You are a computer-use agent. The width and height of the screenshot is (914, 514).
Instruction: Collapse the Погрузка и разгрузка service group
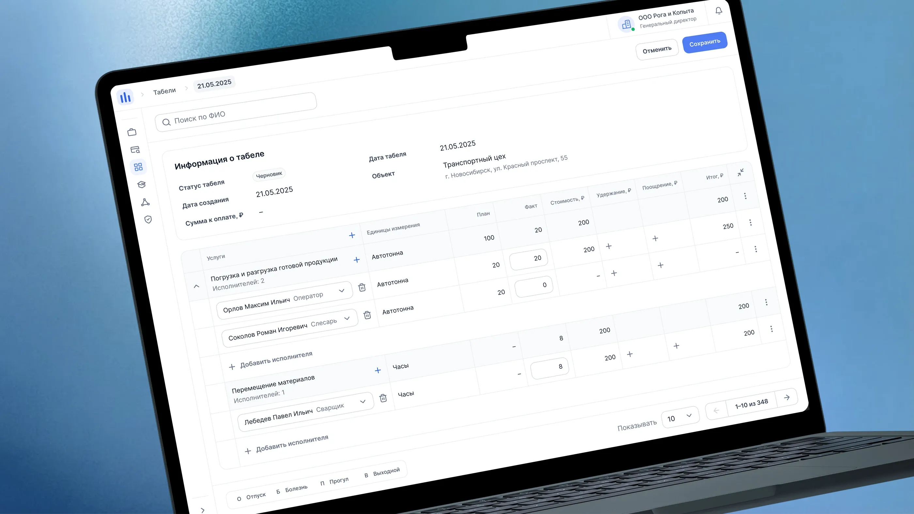[197, 286]
